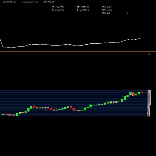The height and width of the screenshot is (156, 156).
Task: Click the open price 'O: 1625.90'
Action: (58, 7)
